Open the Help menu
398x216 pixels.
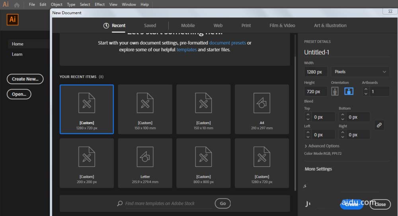point(144,4)
